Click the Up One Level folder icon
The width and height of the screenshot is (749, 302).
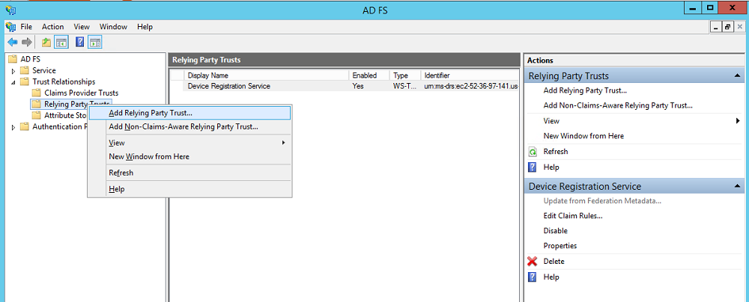46,42
